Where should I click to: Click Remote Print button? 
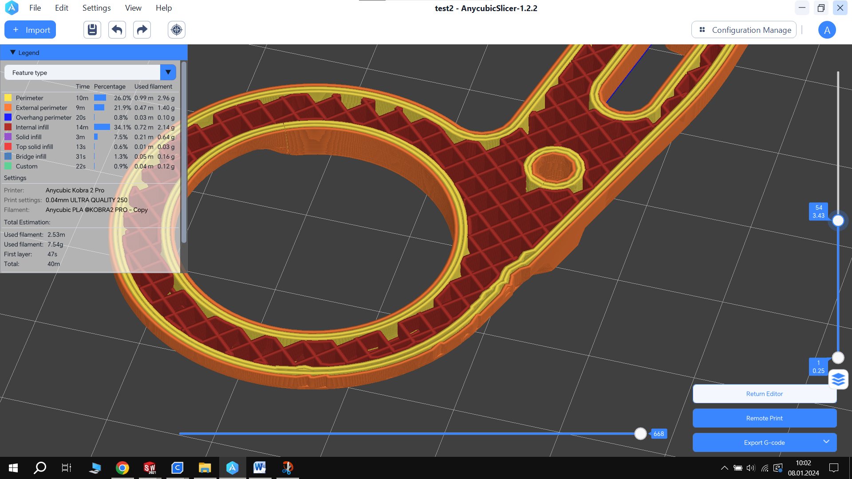pos(765,418)
